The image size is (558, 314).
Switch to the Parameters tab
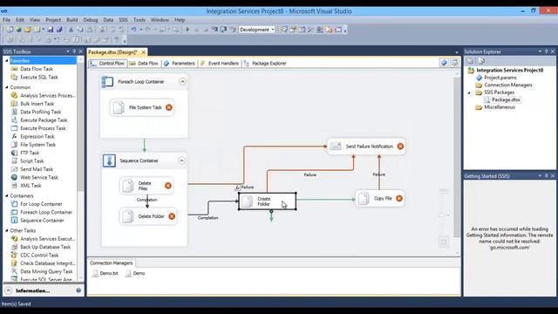pyautogui.click(x=180, y=64)
